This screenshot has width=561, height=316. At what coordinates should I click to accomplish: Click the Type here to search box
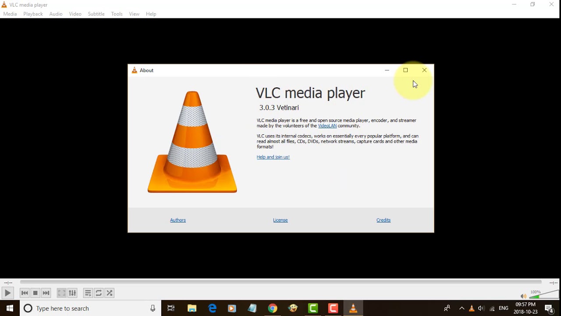pos(91,309)
